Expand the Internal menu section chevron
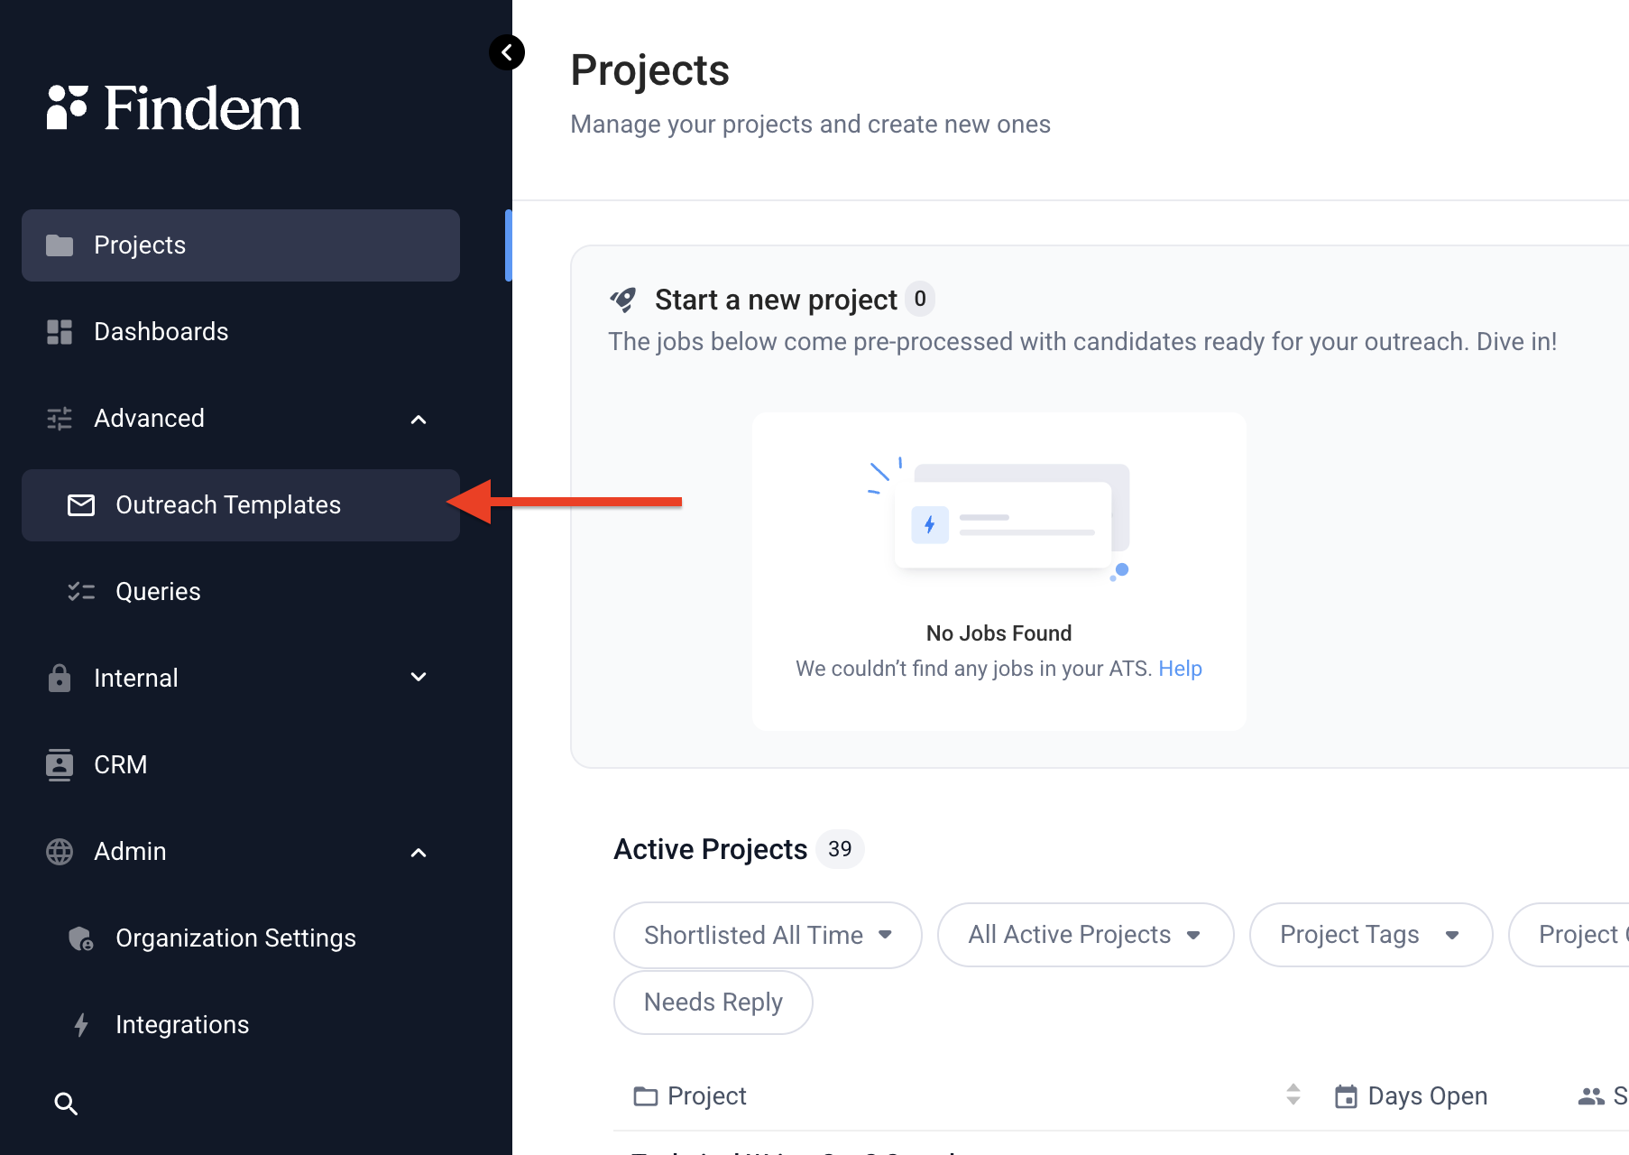 [419, 677]
